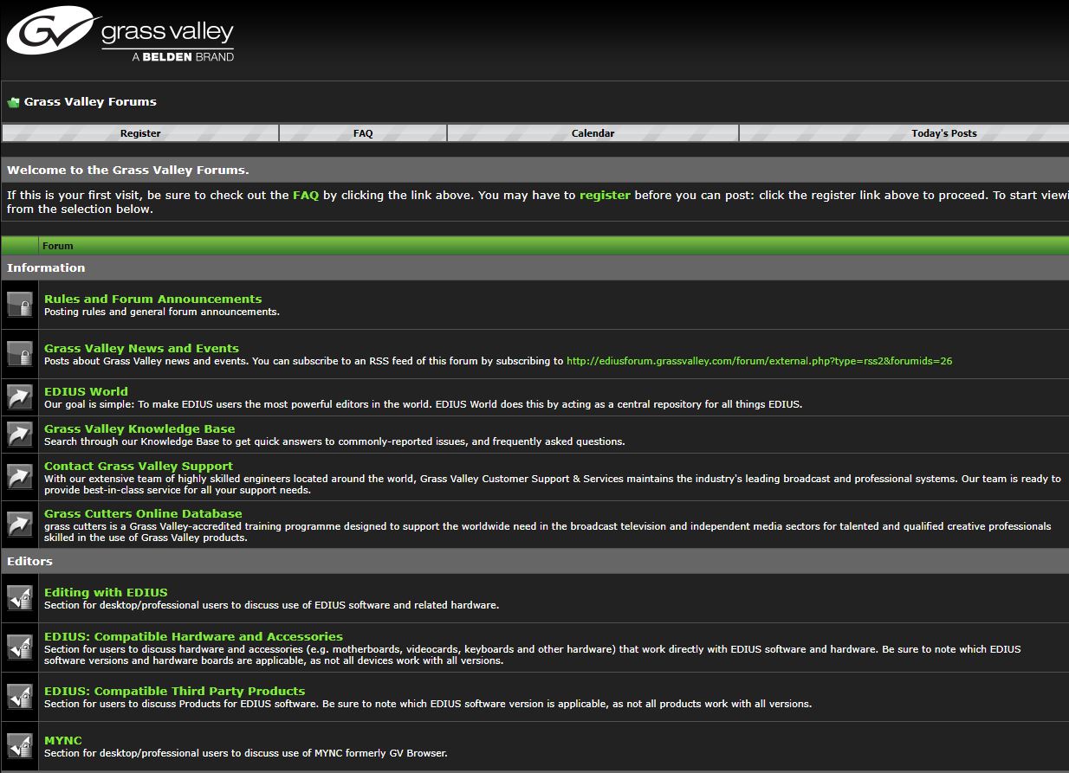Click the description starting 'Our goal is simple'
Screen dimensions: 1069x773
(x=423, y=404)
